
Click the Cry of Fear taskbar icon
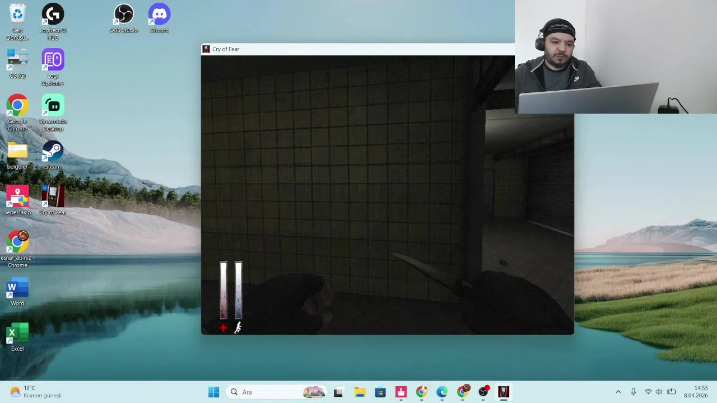504,392
